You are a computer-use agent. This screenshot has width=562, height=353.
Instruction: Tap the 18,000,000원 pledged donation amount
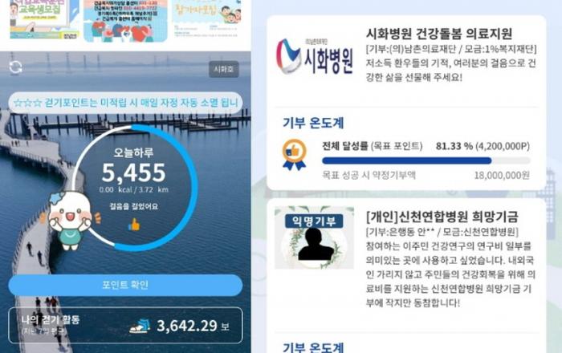pos(502,176)
